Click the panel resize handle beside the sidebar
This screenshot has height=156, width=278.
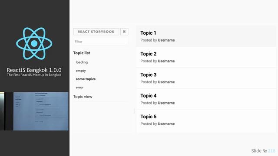pos(134,111)
